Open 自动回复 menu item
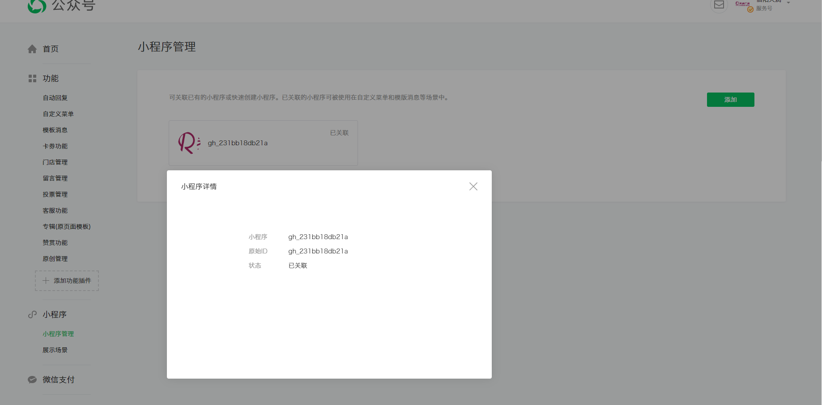 55,98
